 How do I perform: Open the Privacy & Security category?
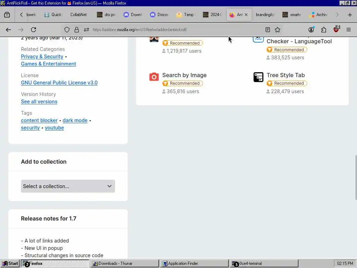pyautogui.click(x=42, y=57)
